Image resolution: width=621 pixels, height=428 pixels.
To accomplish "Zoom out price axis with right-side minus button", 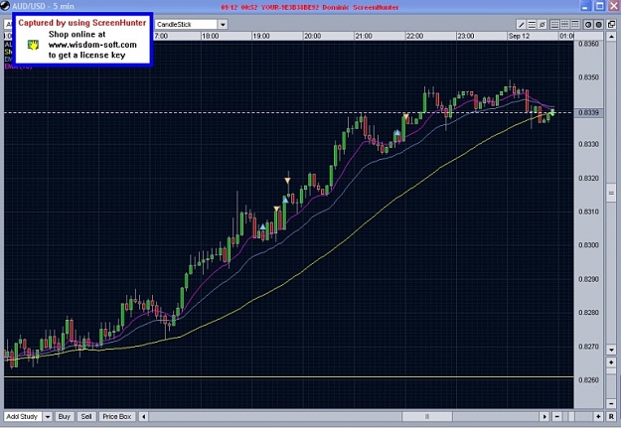I will pyautogui.click(x=611, y=403).
